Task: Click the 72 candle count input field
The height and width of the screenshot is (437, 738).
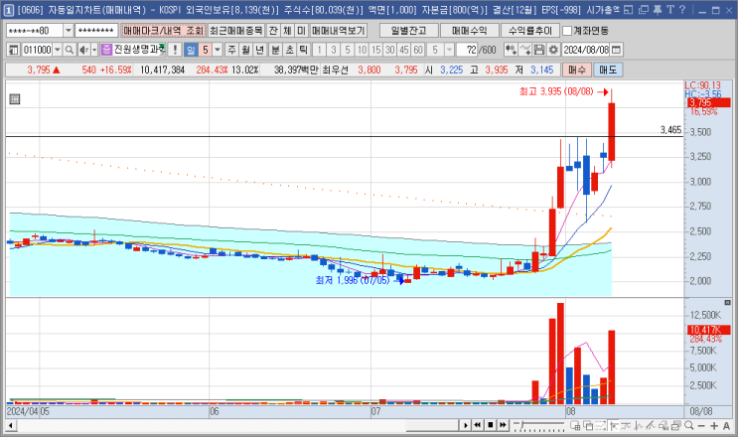Action: (467, 50)
